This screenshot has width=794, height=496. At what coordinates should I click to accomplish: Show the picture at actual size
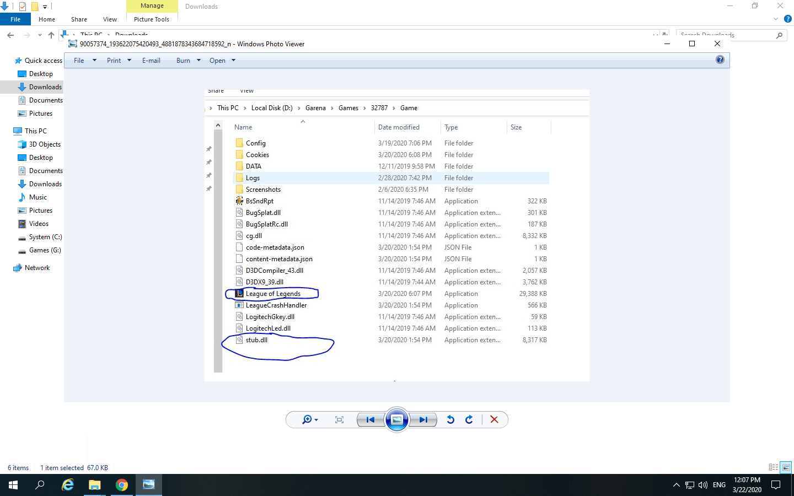tap(339, 420)
